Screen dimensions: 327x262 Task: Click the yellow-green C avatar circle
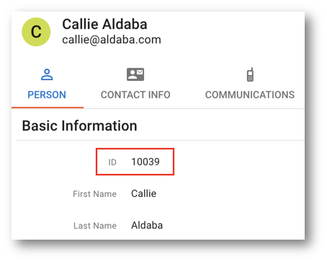(36, 32)
